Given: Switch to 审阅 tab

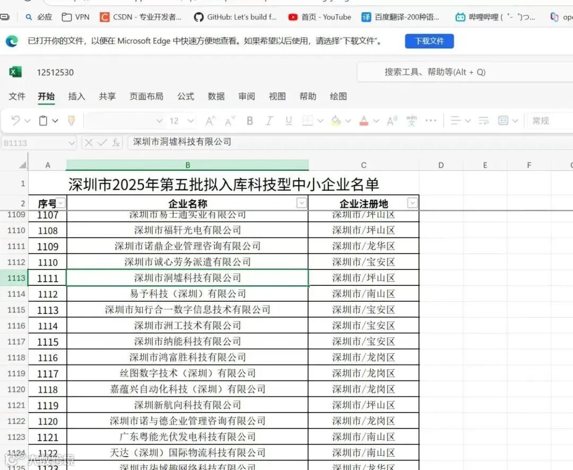Looking at the screenshot, I should [247, 96].
